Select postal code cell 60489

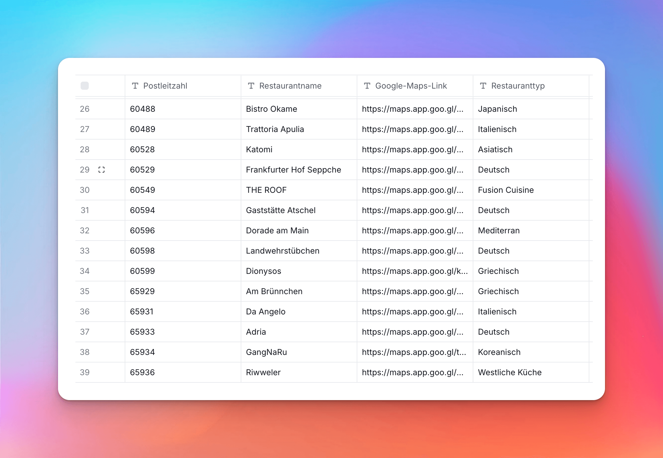183,129
